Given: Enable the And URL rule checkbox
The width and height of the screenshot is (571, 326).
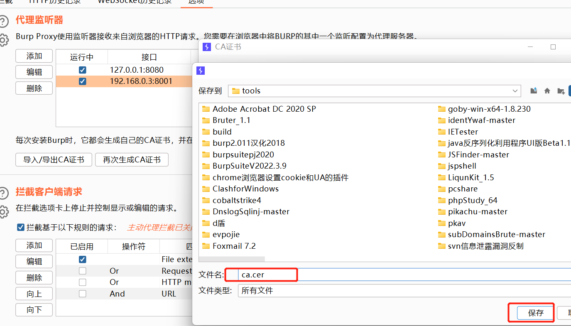Looking at the screenshot, I should 82,294.
